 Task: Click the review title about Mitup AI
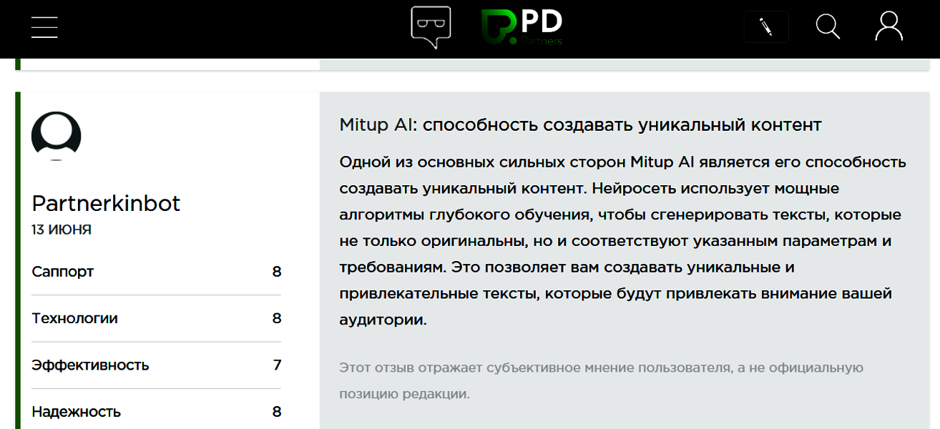point(580,125)
